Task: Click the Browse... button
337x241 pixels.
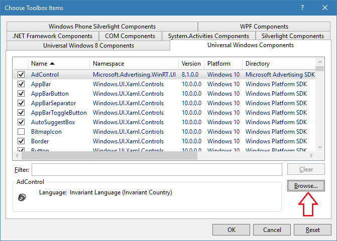Action: pyautogui.click(x=306, y=186)
